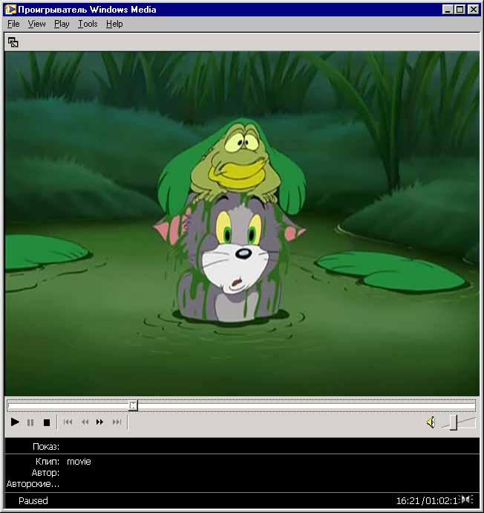
Task: Fast forward the movie
Action: coord(100,422)
